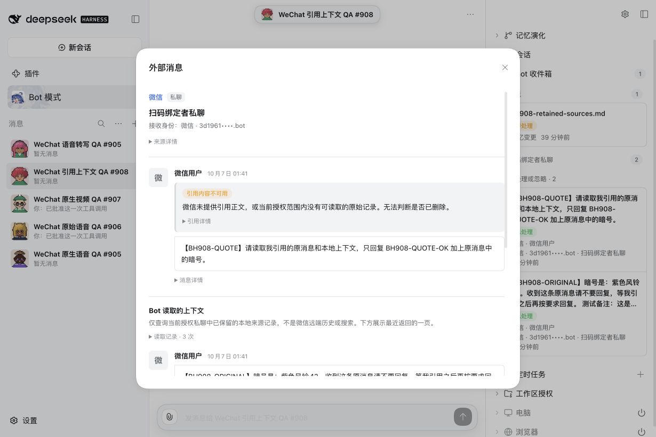Expand the 电脑 section chevron

(497, 413)
